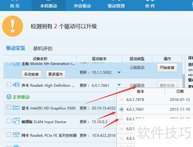Select version 6.0.1.7878 radio button
193x147 pixels.
122,100
